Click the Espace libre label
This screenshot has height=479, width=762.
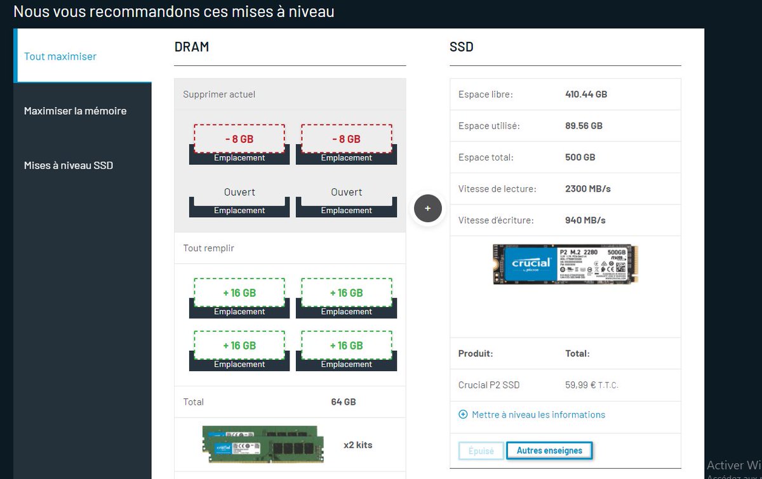(486, 95)
